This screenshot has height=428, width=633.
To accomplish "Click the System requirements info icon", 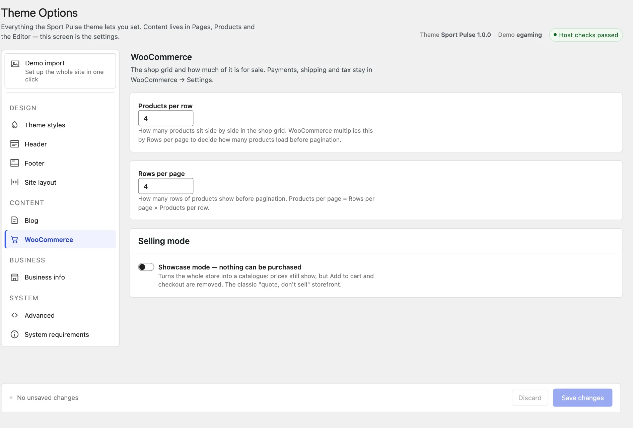I will 14,334.
